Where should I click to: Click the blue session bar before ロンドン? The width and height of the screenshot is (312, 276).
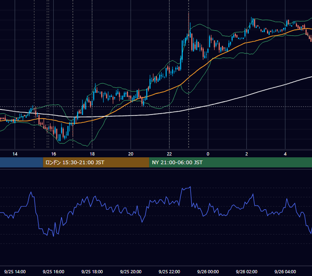pyautogui.click(x=22, y=162)
